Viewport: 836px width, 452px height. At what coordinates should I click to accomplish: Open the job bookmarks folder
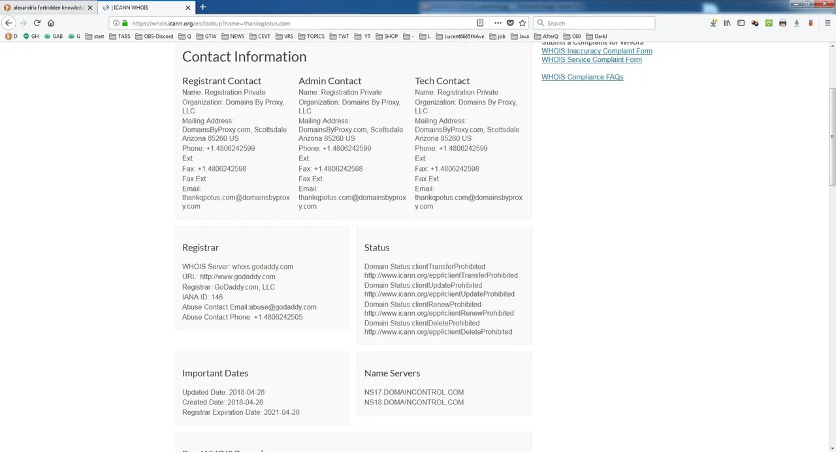[x=498, y=37]
